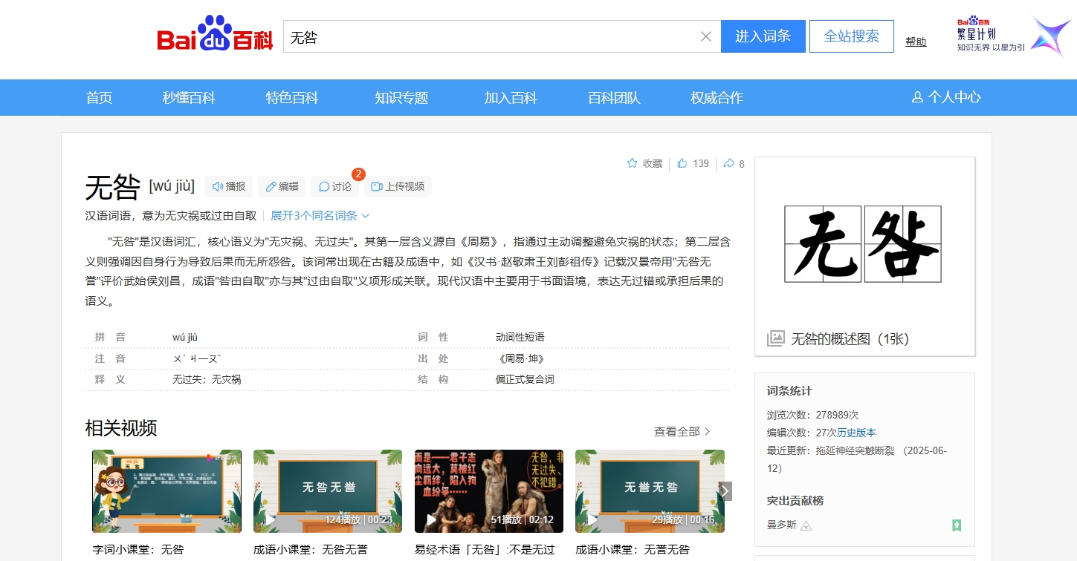Clear the search box with X icon
The image size is (1077, 561).
(705, 36)
